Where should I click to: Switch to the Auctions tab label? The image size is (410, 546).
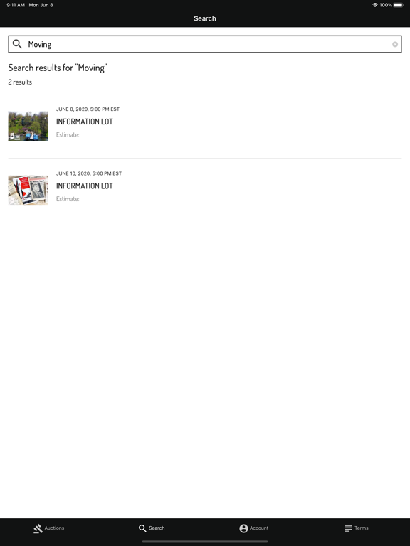coord(54,528)
